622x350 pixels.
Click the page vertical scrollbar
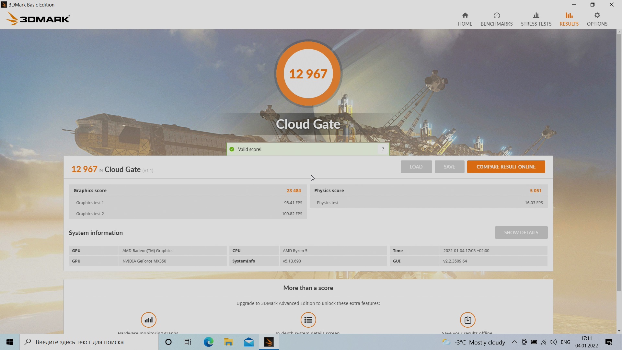click(x=619, y=162)
